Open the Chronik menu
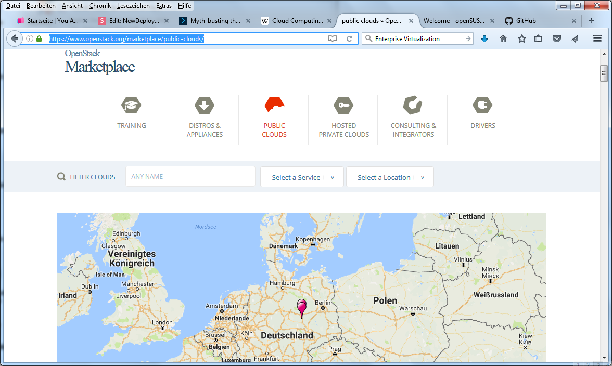612x366 pixels. click(100, 5)
